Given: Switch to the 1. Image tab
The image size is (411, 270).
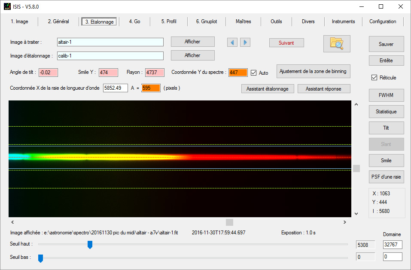Looking at the screenshot, I should pyautogui.click(x=19, y=21).
